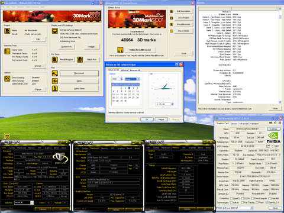Click the yellow desktop icon above CPU-Z windows
Viewport: 284px width, 213px height.
click(7, 136)
